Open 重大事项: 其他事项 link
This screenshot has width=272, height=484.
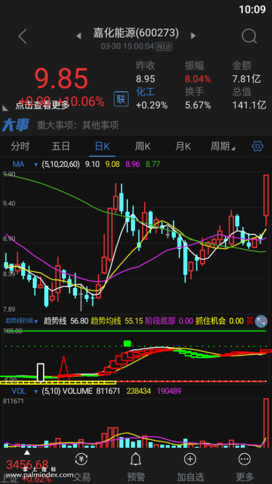click(78, 125)
